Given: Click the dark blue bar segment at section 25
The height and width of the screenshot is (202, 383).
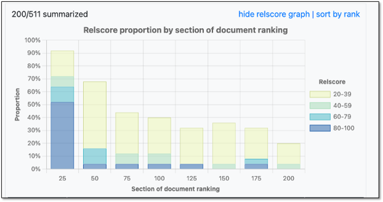Looking at the screenshot, I should pos(62,136).
